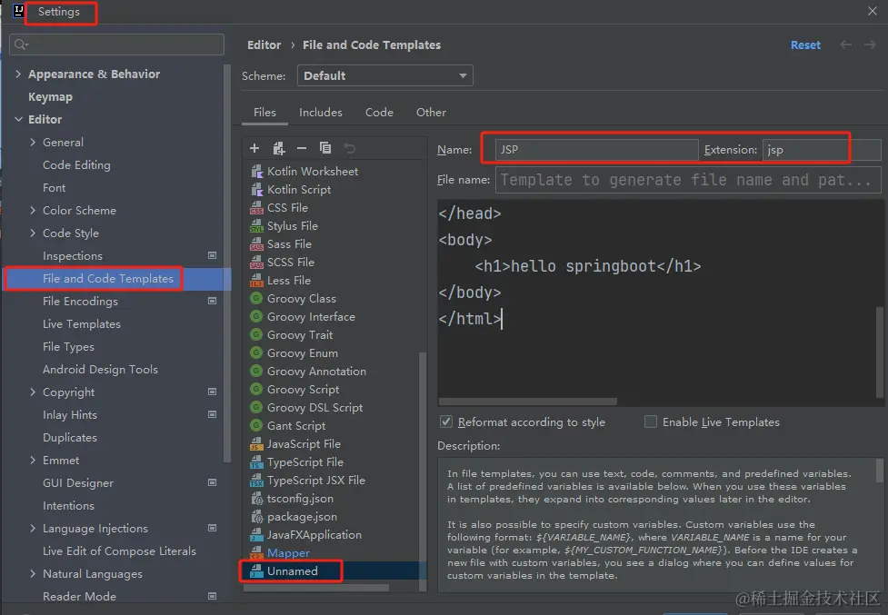Select the Stylus File template icon
Screen dimensions: 888x615
click(256, 226)
